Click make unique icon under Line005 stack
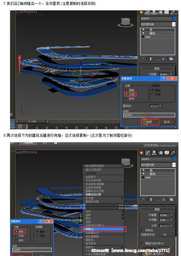181x256 pixels. (x=158, y=59)
